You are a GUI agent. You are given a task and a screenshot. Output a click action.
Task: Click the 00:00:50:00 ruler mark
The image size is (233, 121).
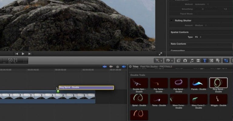(x=60, y=70)
